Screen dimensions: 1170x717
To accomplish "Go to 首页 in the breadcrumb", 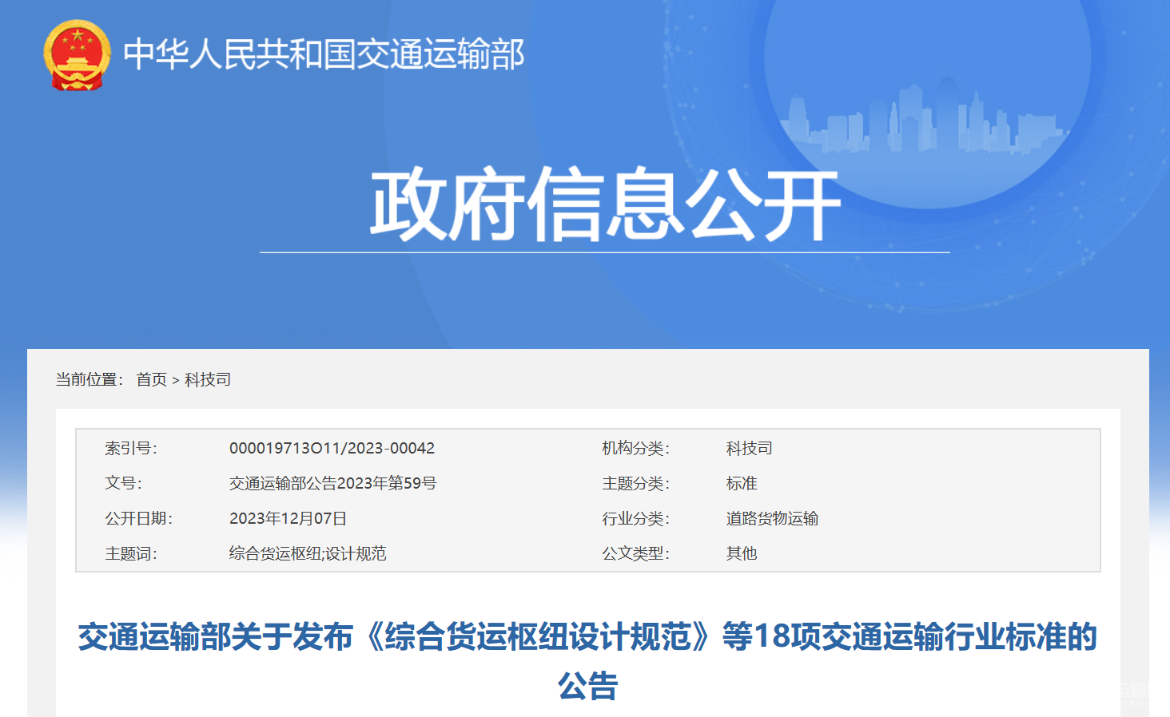I will tap(152, 379).
